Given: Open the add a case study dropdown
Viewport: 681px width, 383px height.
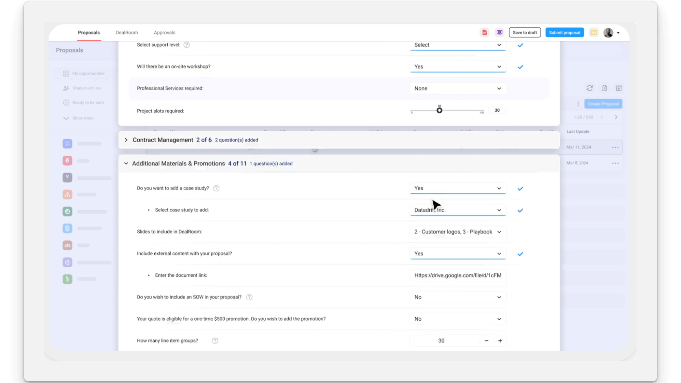Looking at the screenshot, I should point(458,188).
